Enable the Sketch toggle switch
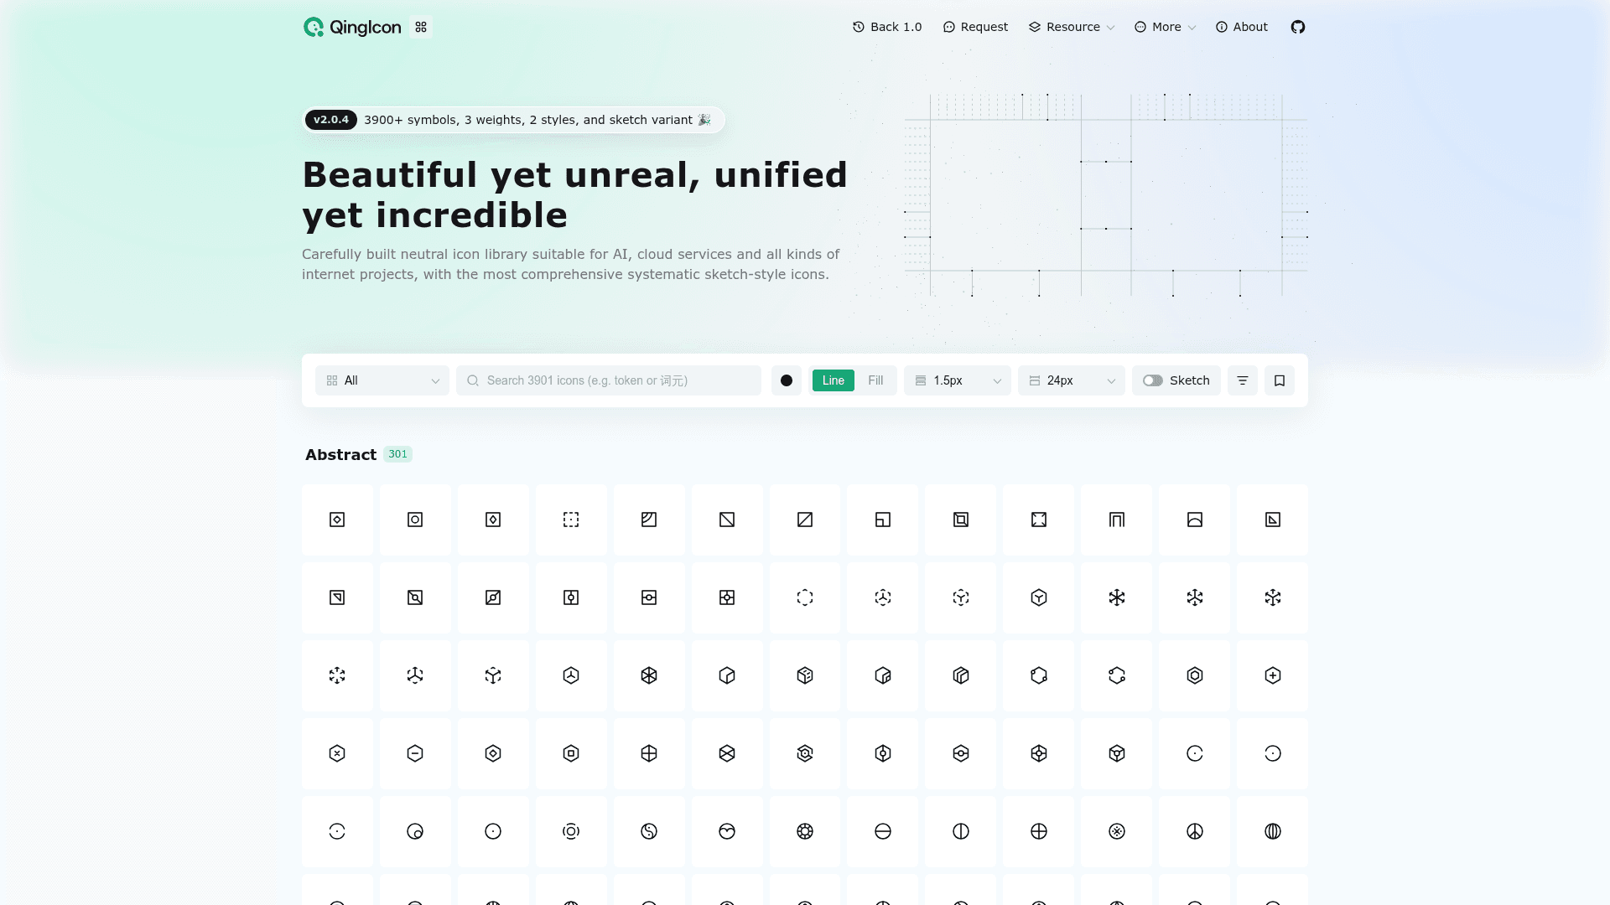This screenshot has width=1610, height=905. click(x=1153, y=380)
